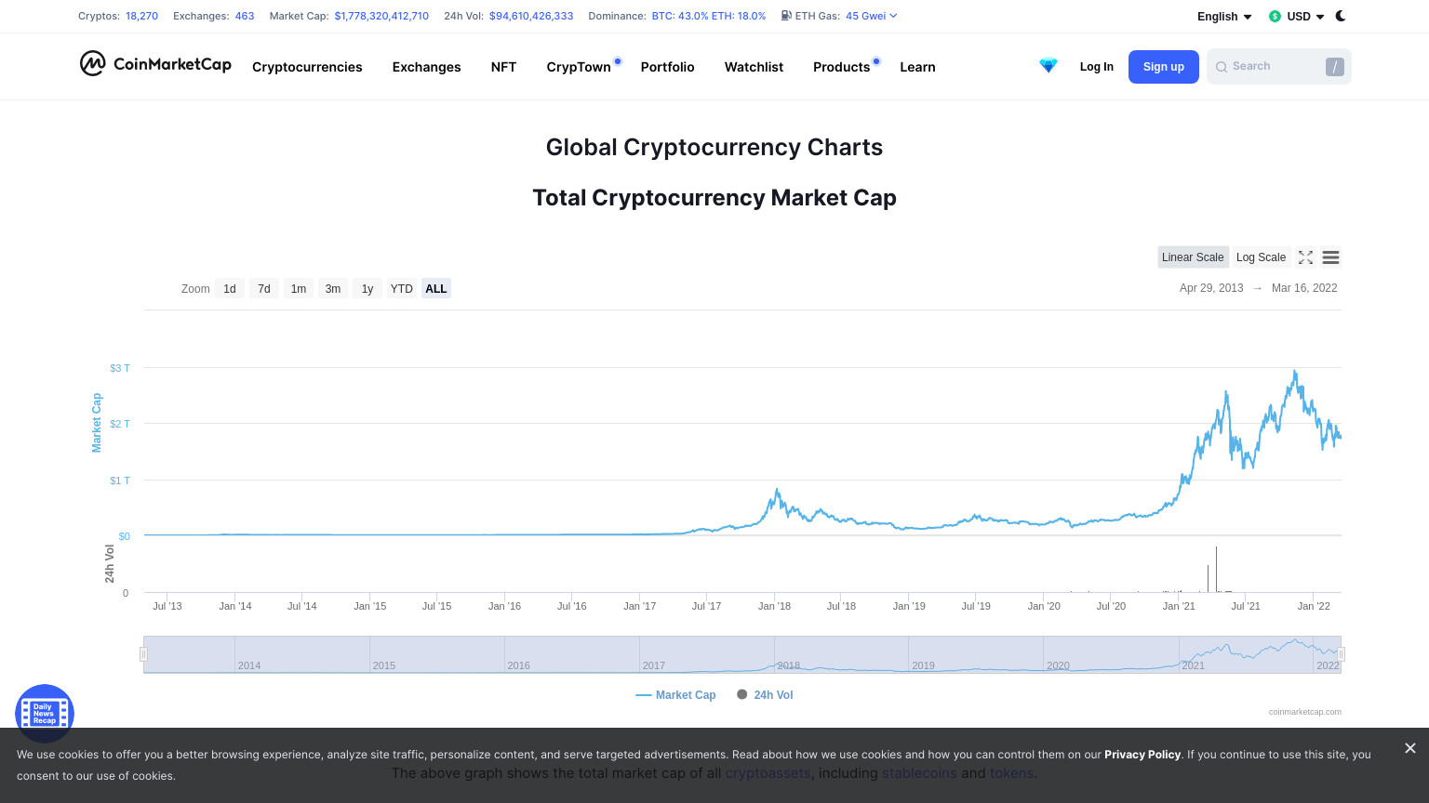Open the Privacy Policy link
The image size is (1429, 803).
coord(1142,755)
